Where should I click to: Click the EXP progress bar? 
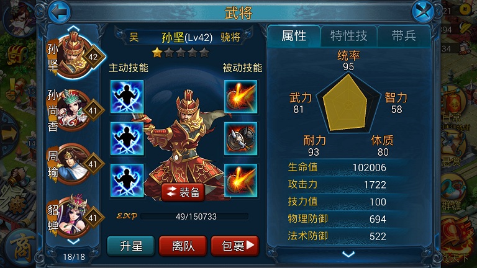(194, 217)
